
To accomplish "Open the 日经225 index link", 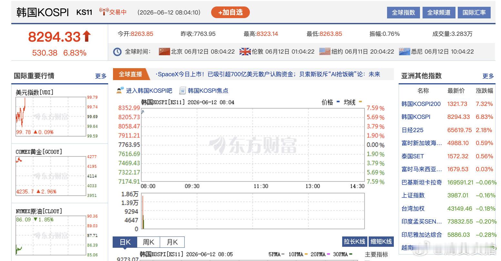I will point(412,130).
